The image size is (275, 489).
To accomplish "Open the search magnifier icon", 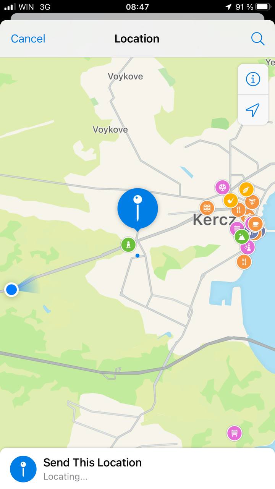I will point(257,39).
